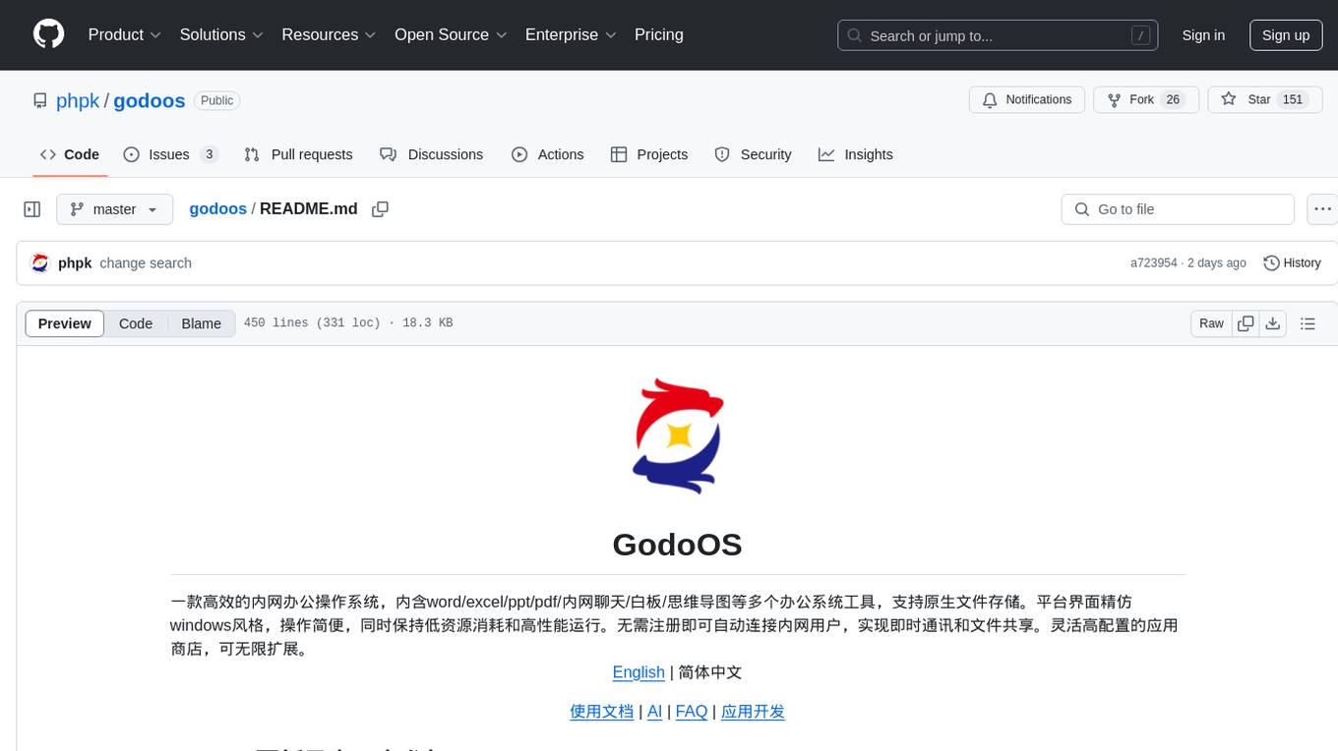
Task: Open the more file actions menu
Action: [x=1322, y=209]
